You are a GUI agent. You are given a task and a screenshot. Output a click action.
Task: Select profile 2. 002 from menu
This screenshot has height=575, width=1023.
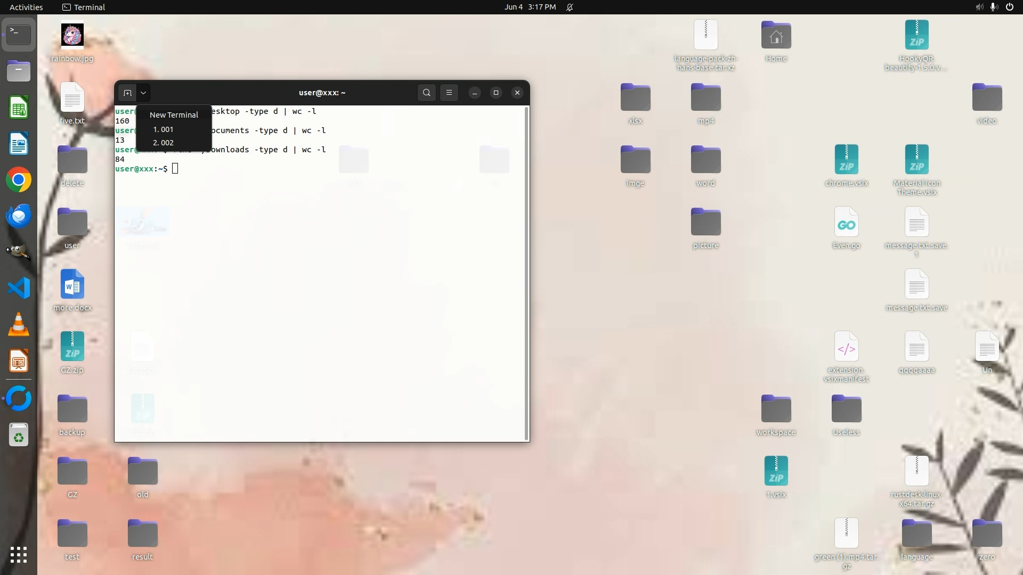point(163,143)
